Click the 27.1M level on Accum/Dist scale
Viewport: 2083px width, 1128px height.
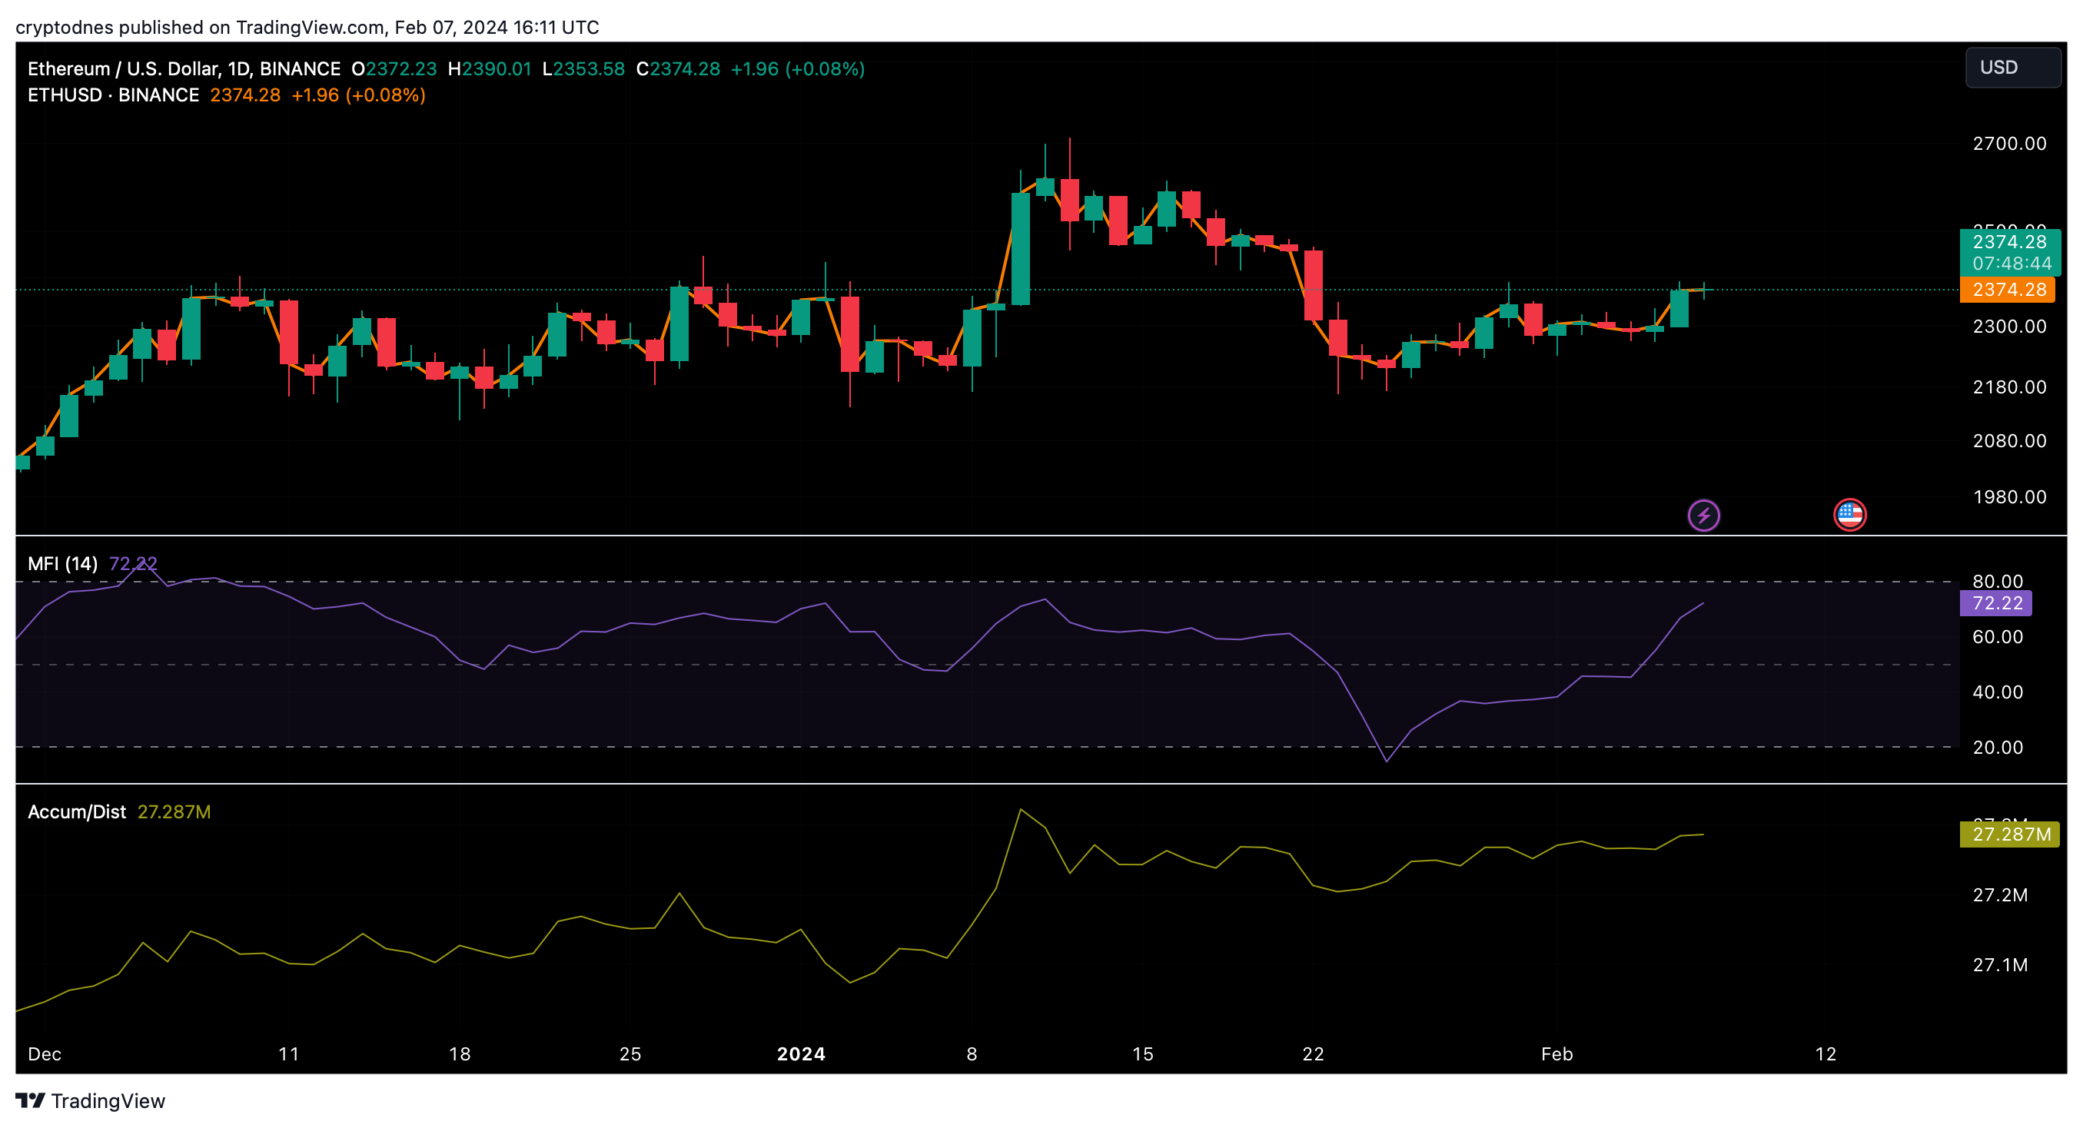(2000, 964)
